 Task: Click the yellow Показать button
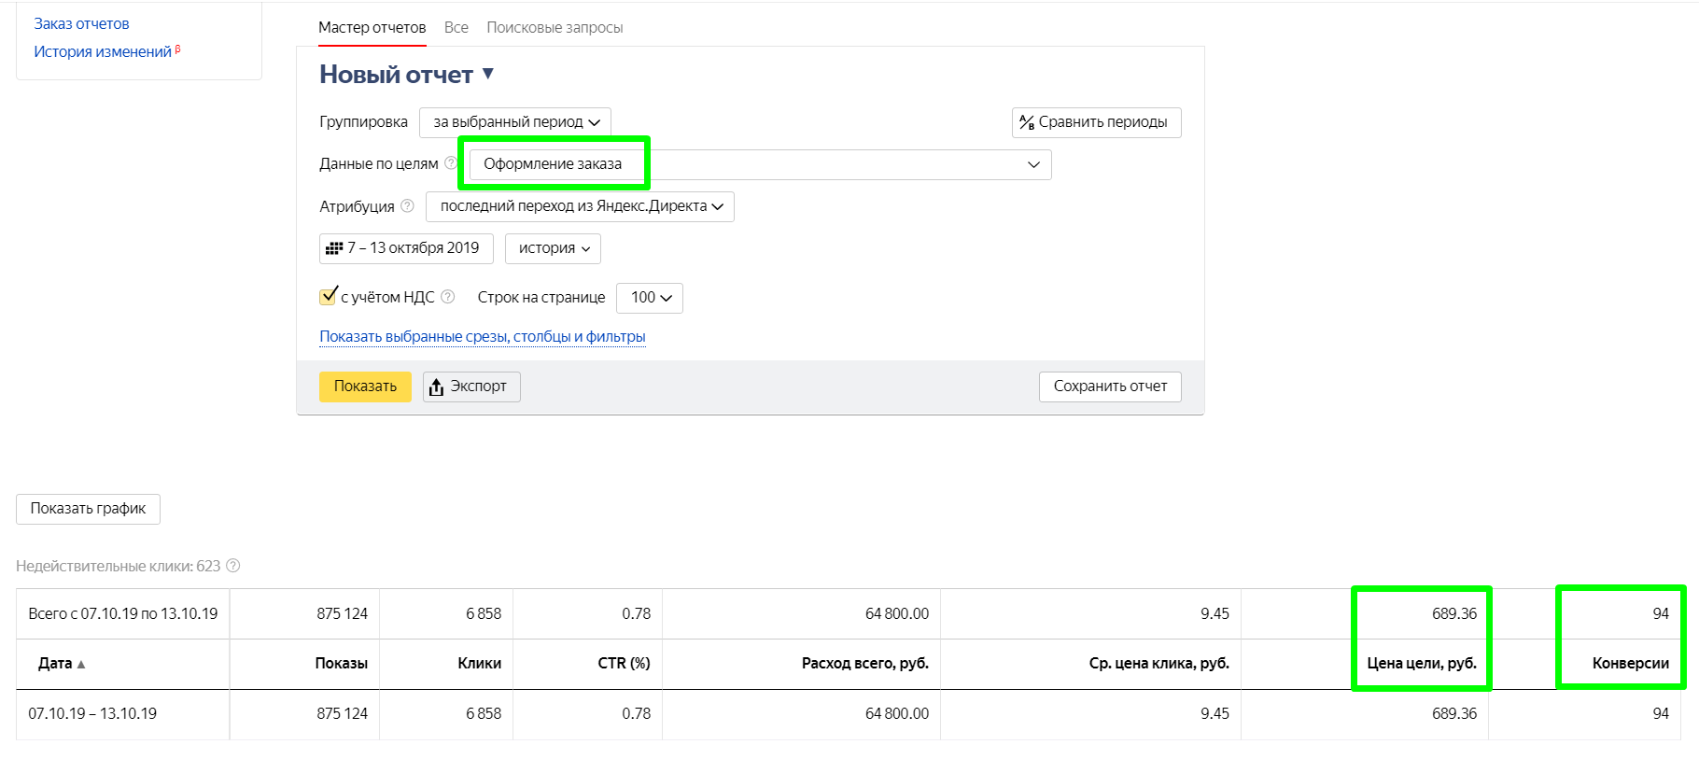point(365,387)
